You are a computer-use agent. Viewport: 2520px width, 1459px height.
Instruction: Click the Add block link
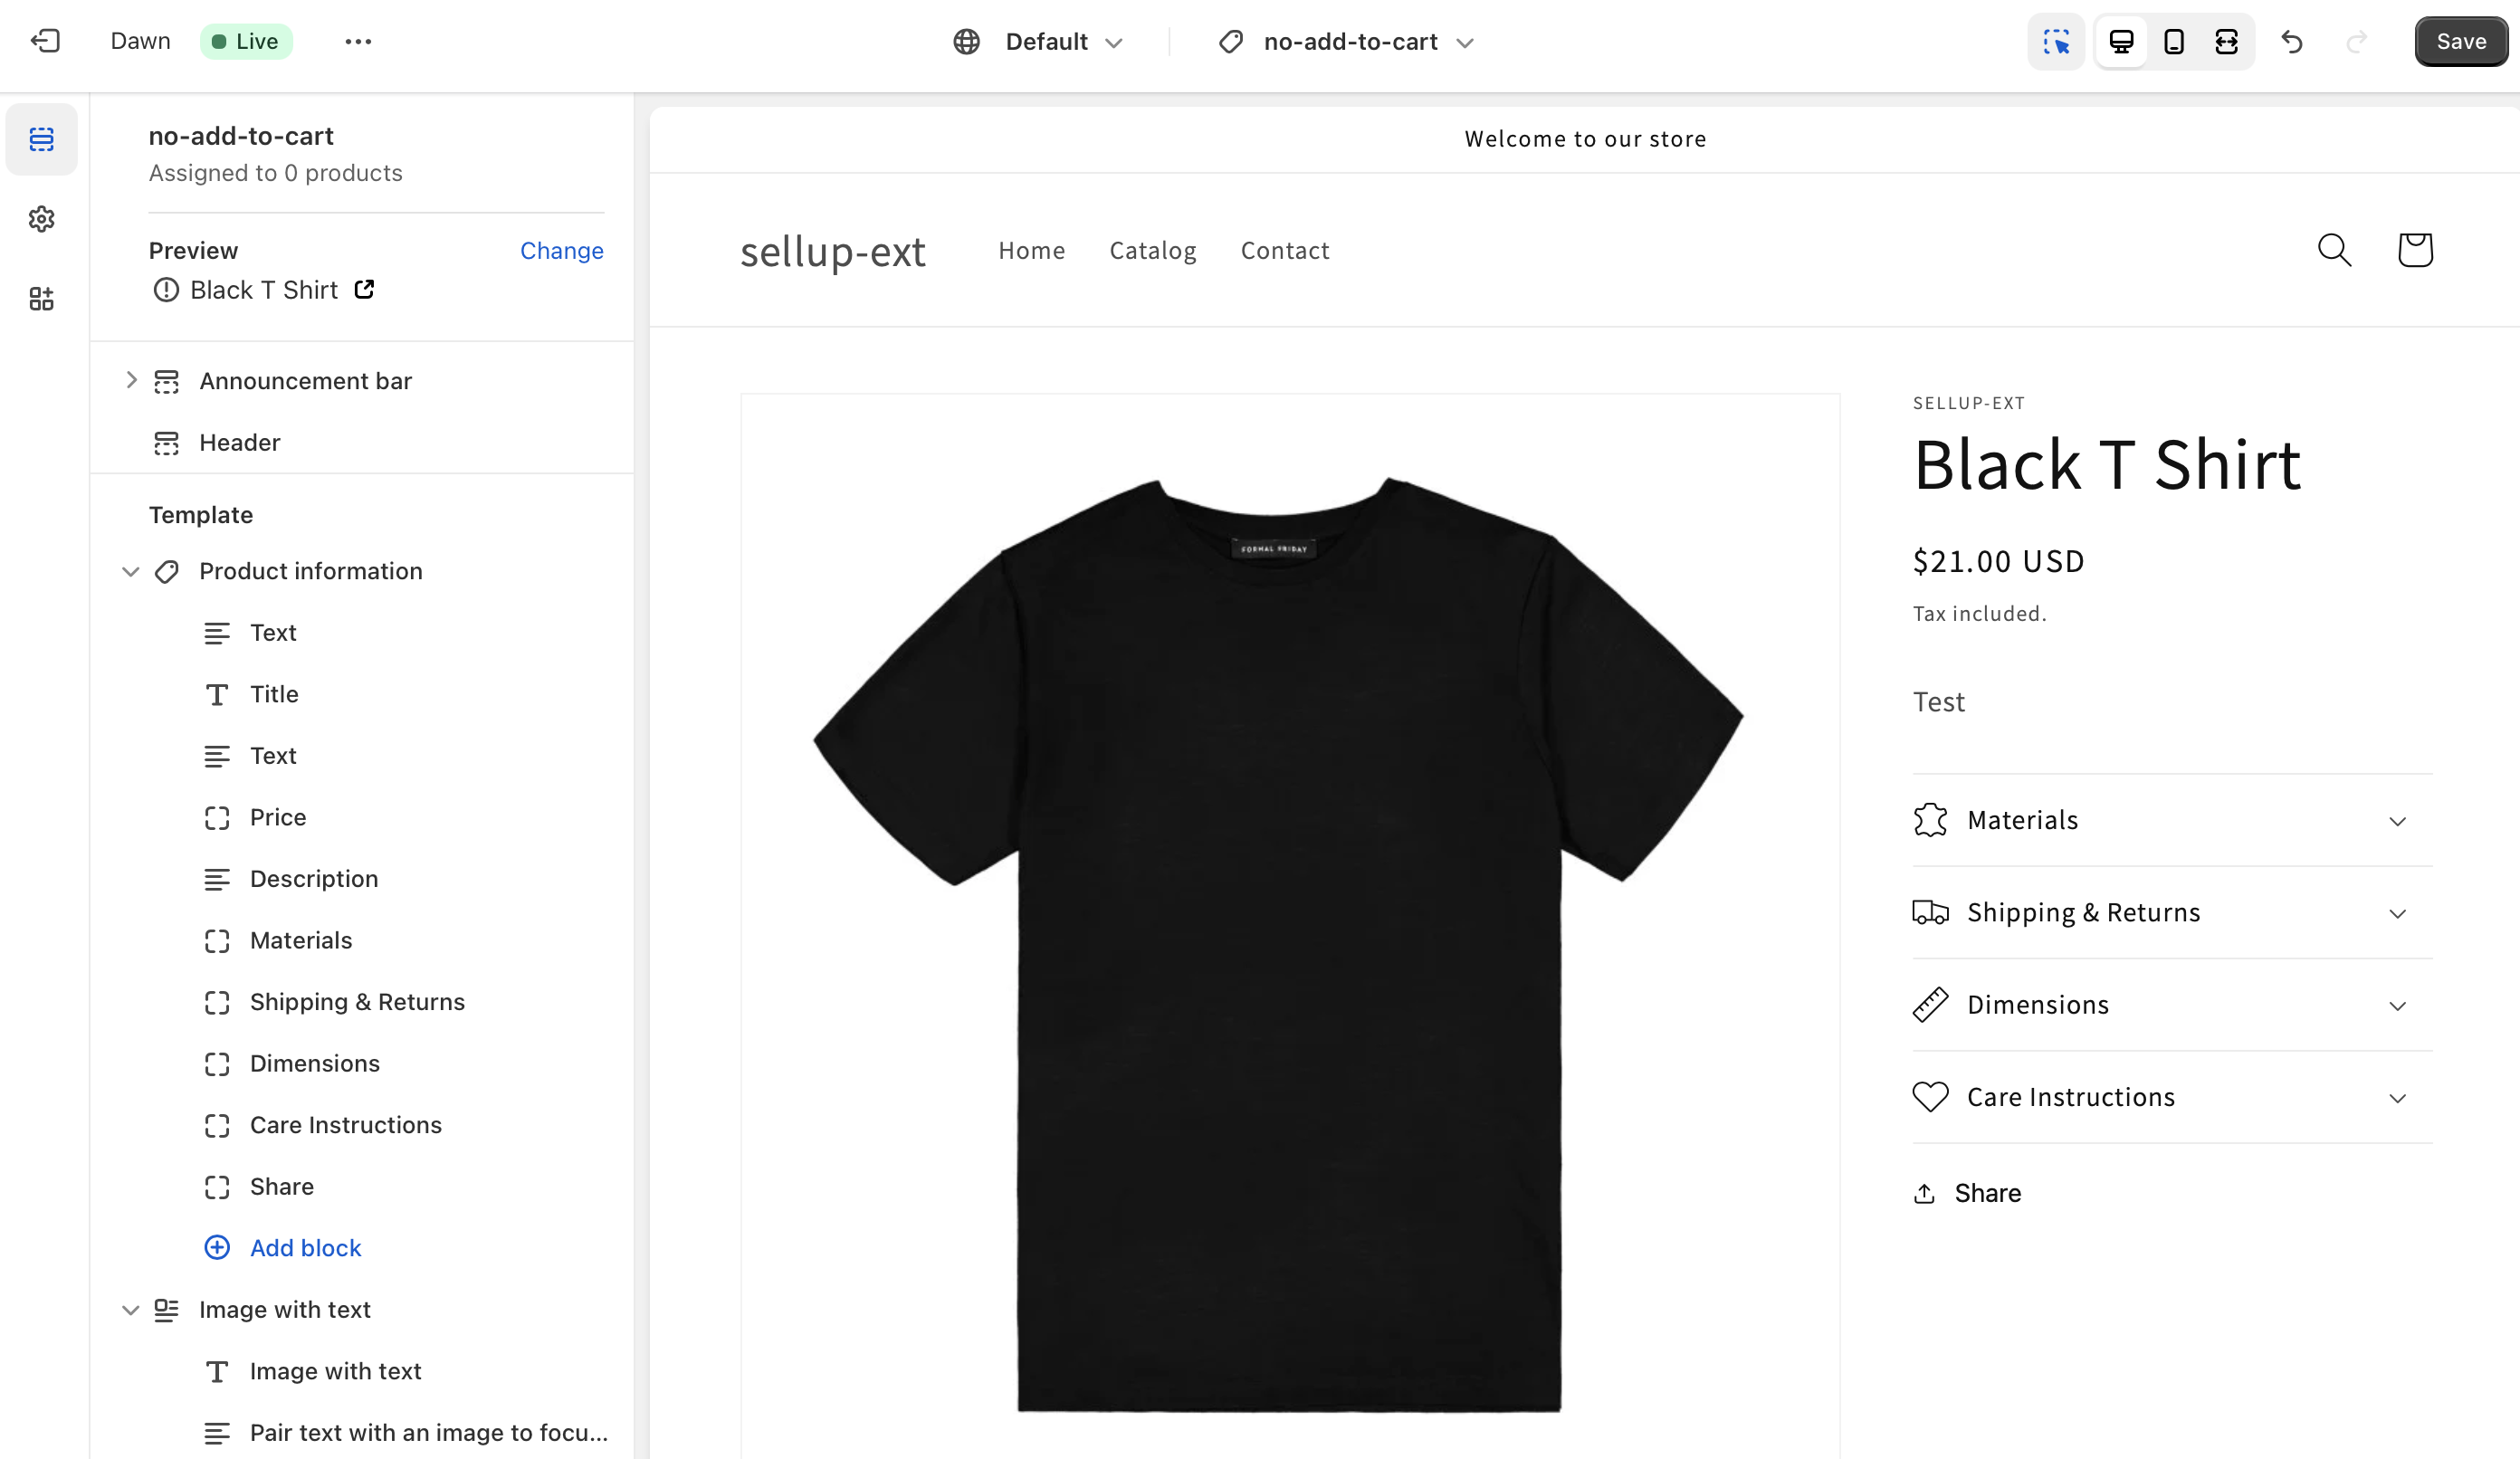click(305, 1247)
